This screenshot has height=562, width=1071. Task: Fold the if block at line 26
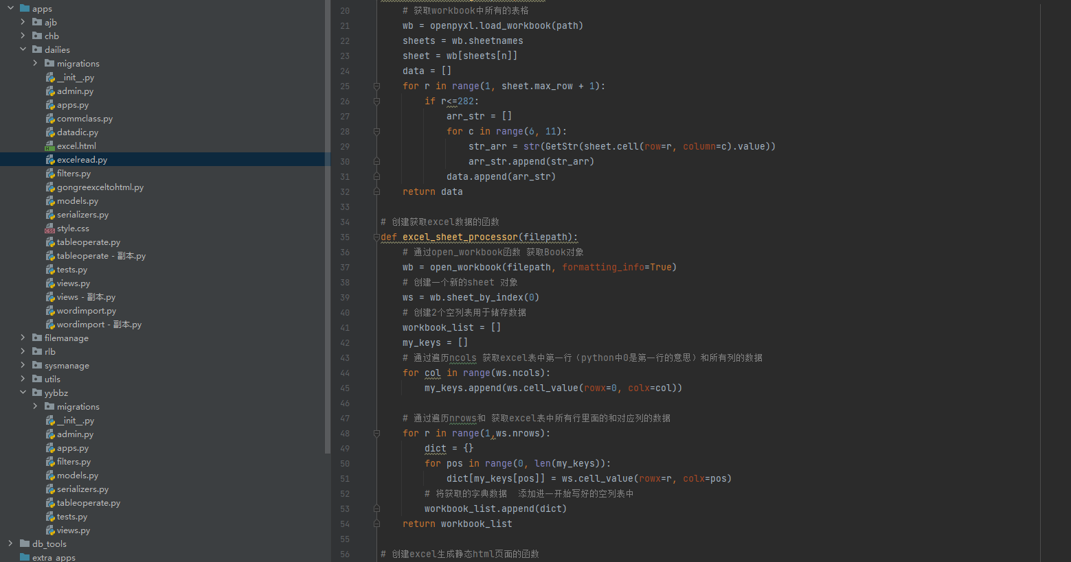tap(376, 101)
